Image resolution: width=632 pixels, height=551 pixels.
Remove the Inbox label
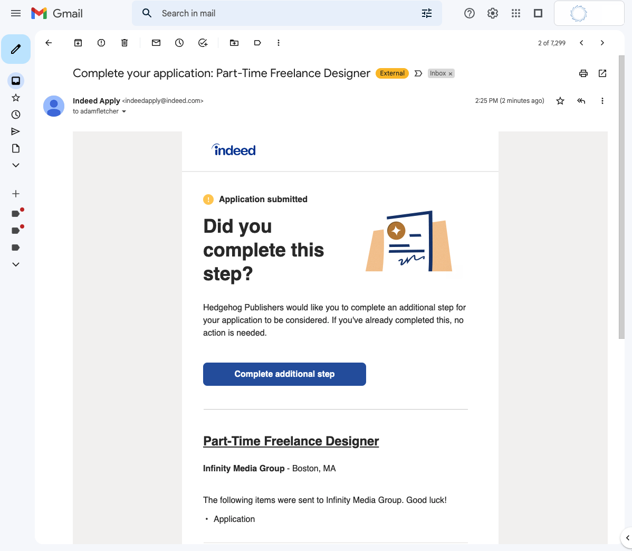451,74
